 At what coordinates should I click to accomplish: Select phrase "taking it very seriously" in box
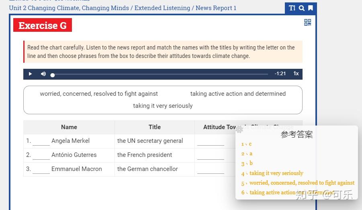point(163,106)
